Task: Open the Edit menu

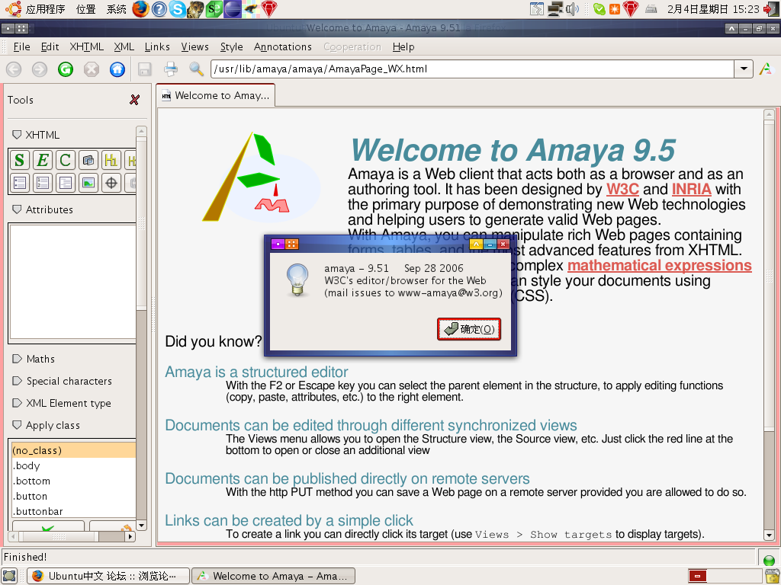Action: coord(50,46)
